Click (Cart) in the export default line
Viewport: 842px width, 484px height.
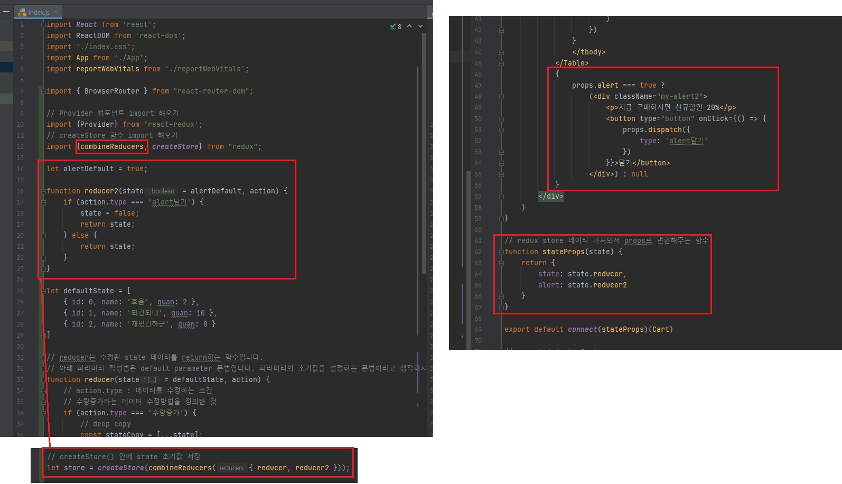click(661, 330)
